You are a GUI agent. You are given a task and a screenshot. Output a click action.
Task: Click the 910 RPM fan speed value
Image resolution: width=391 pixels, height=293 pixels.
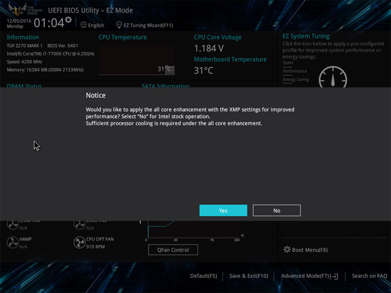pos(96,247)
